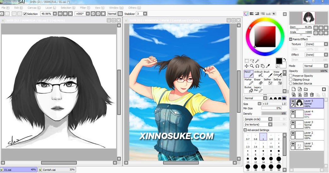The width and height of the screenshot is (329, 173).
Task: Choose the Brush tool
Action: click(x=268, y=74)
